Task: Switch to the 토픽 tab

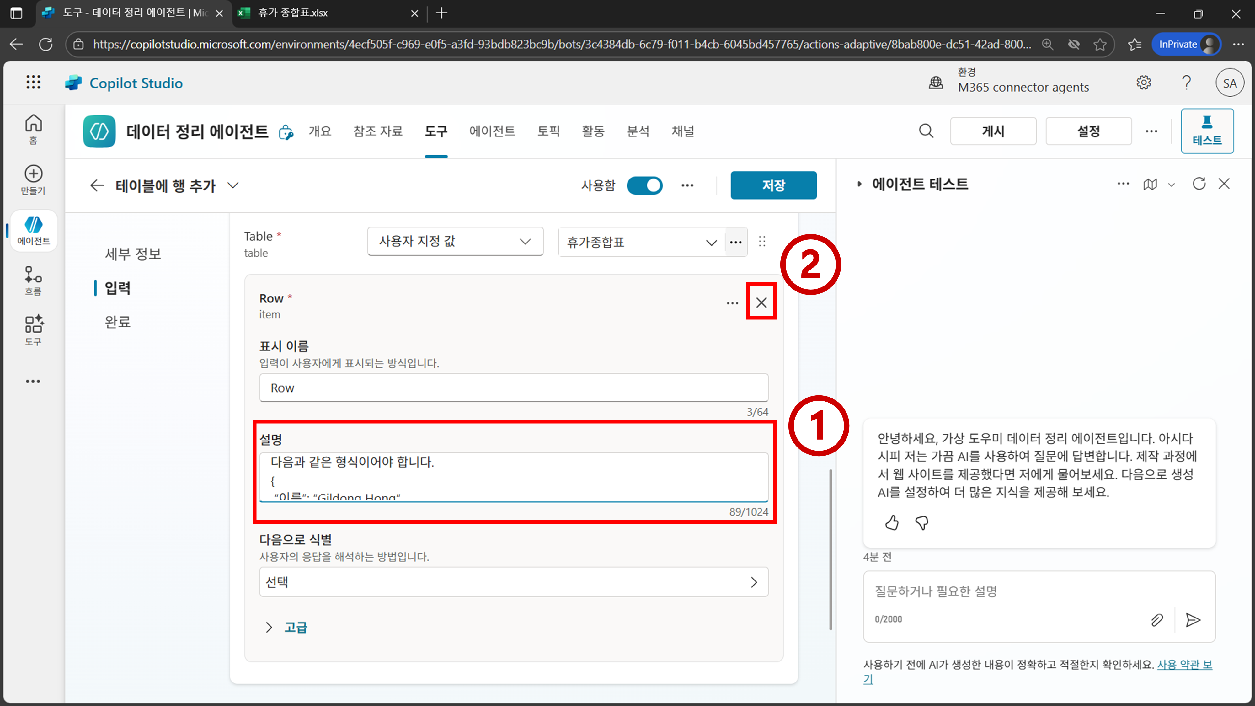Action: pyautogui.click(x=548, y=131)
